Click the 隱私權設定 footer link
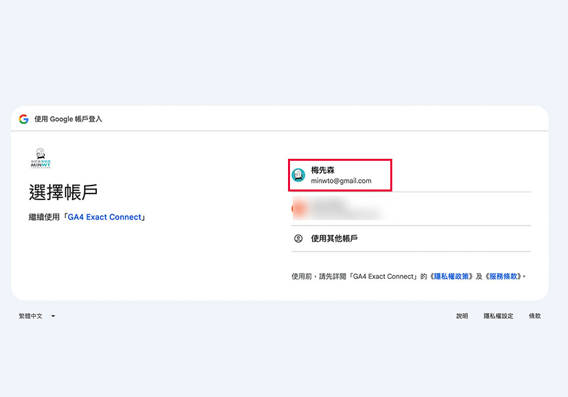The width and height of the screenshot is (568, 397). point(499,316)
